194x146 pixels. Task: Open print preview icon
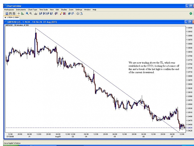81,14
